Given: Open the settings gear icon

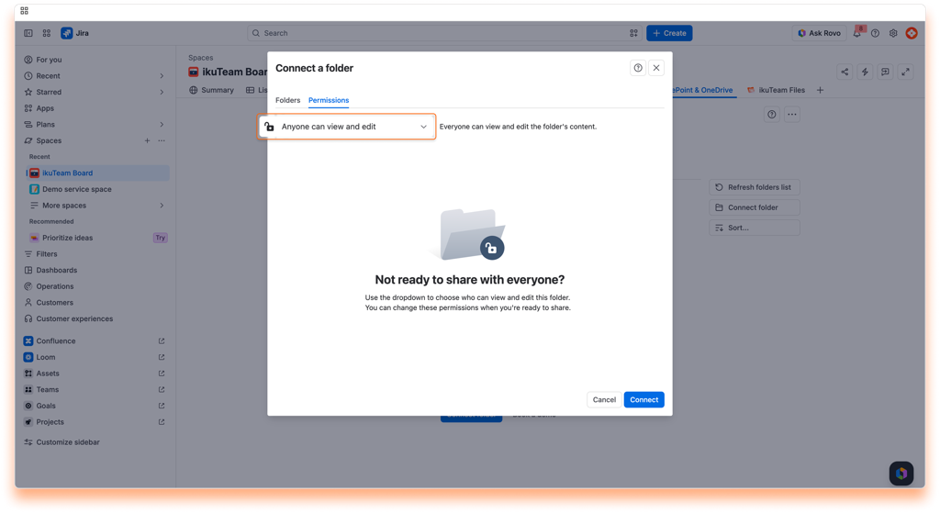Looking at the screenshot, I should 893,34.
